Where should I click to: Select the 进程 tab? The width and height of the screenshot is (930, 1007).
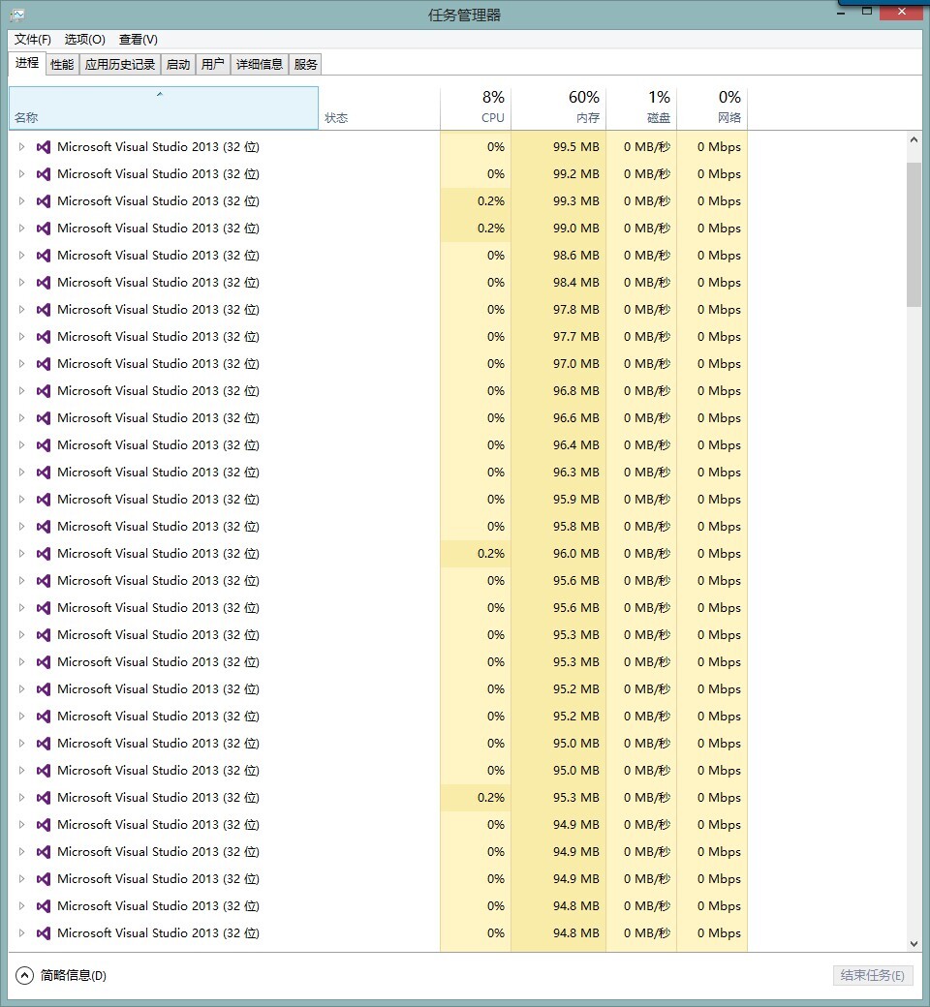click(27, 63)
